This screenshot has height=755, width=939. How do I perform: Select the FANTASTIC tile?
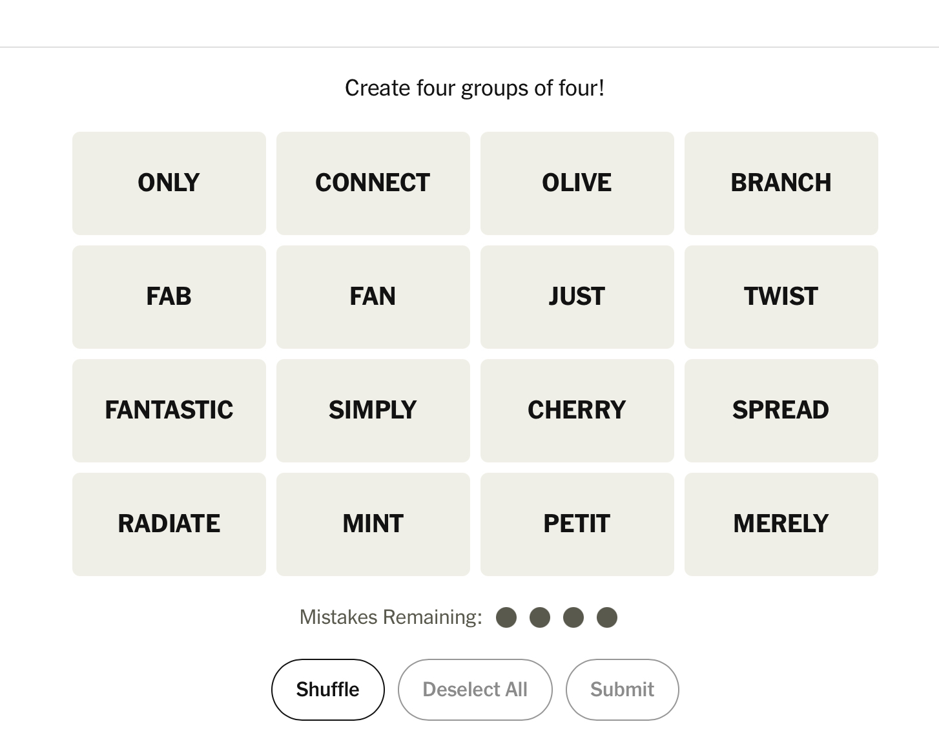[x=169, y=410]
